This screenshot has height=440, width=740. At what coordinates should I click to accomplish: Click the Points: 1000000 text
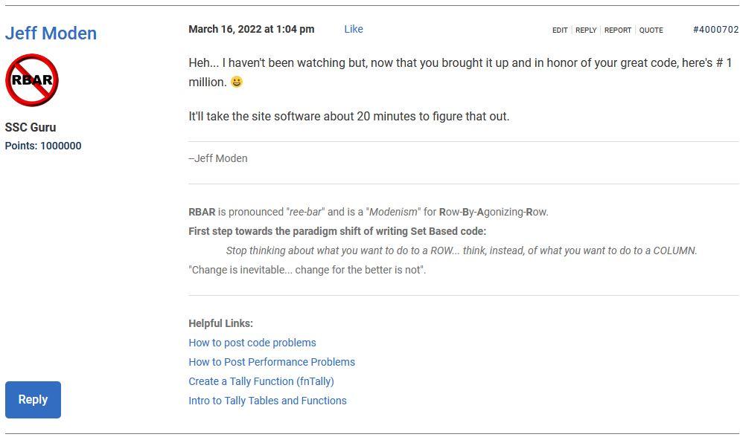(x=43, y=146)
